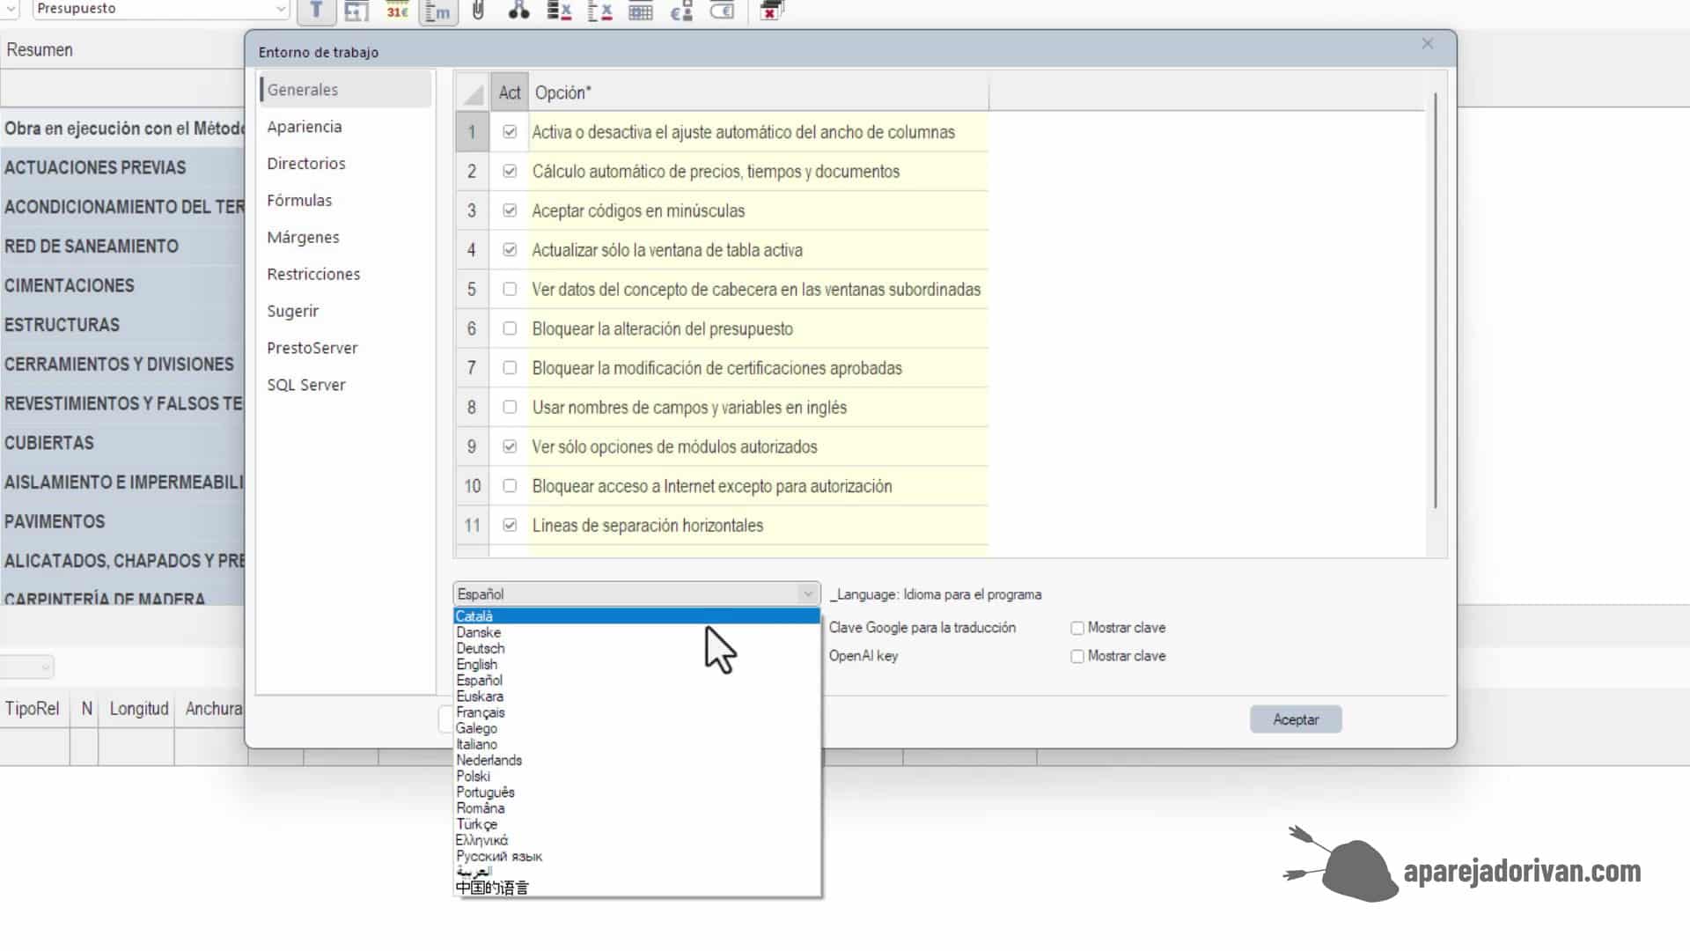Uncheck automatic column width adjustment option
This screenshot has width=1690, height=951.
point(510,132)
